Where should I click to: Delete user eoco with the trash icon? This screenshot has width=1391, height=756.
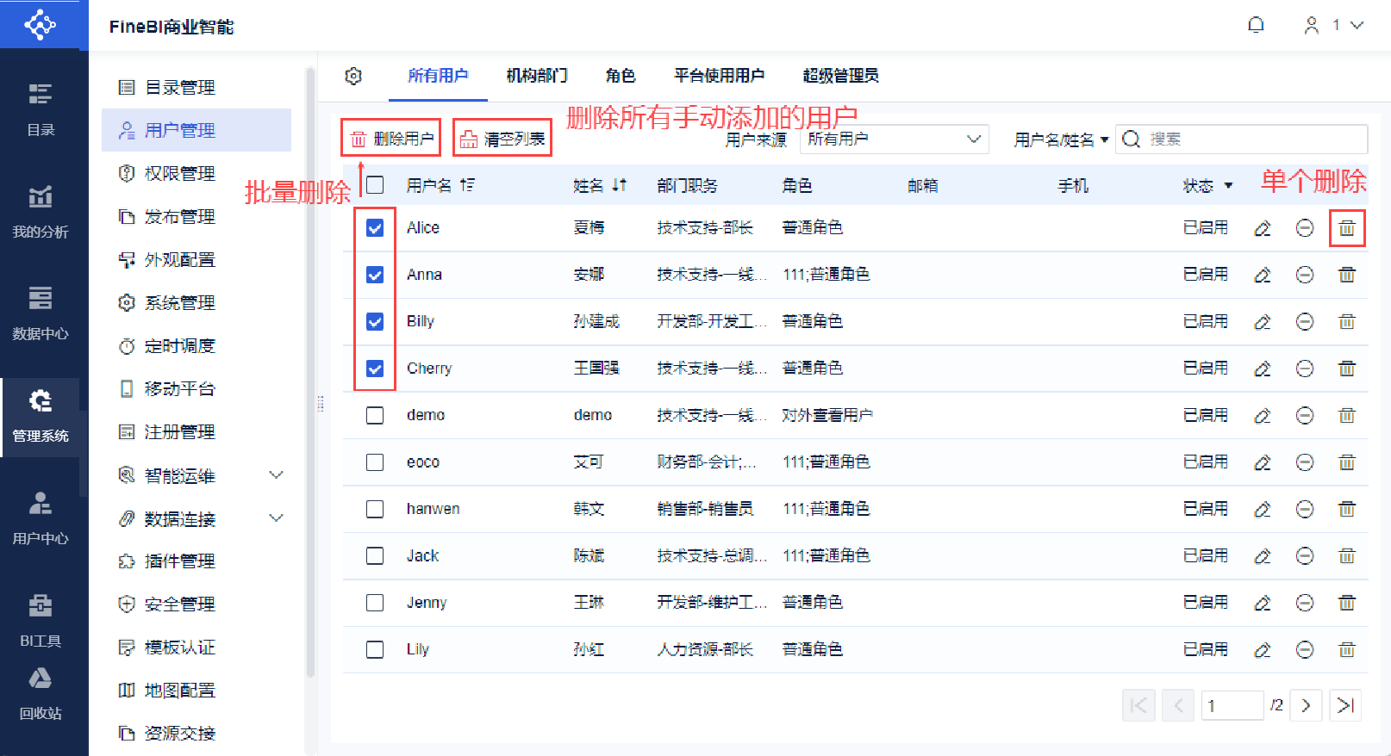click(x=1347, y=462)
